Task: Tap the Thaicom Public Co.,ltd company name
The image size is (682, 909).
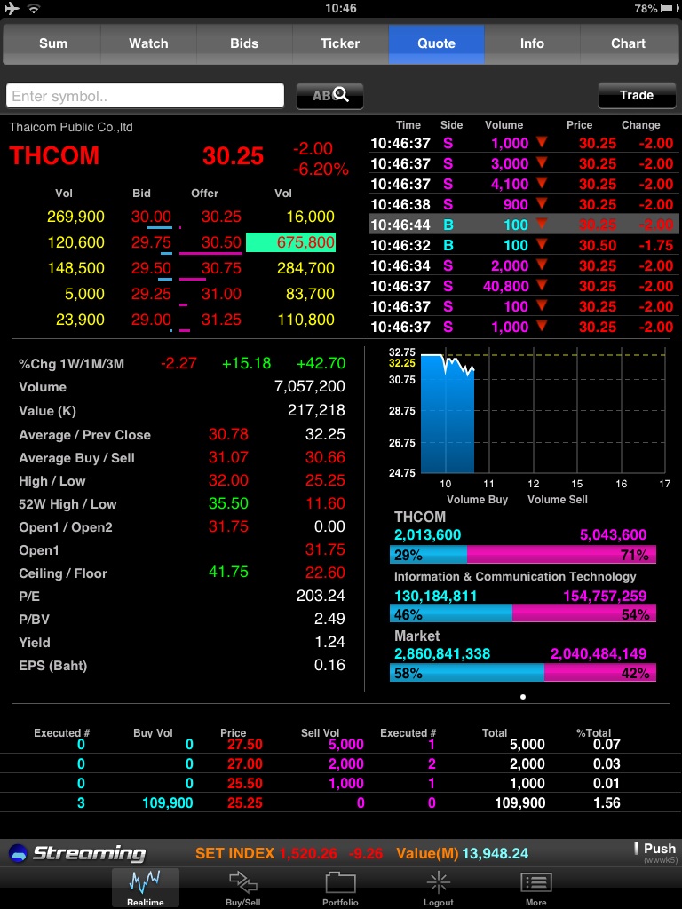Action: pyautogui.click(x=71, y=127)
